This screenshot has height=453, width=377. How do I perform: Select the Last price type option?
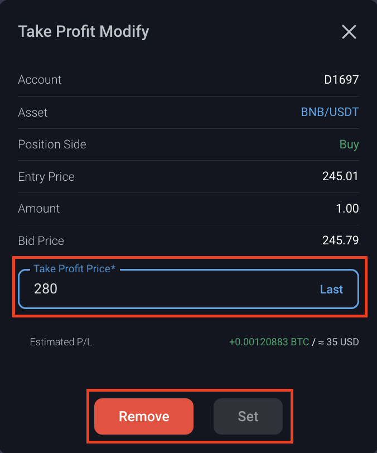331,290
